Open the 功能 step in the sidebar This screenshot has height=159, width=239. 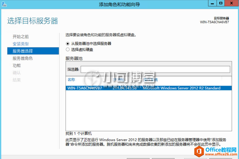(x=16, y=65)
